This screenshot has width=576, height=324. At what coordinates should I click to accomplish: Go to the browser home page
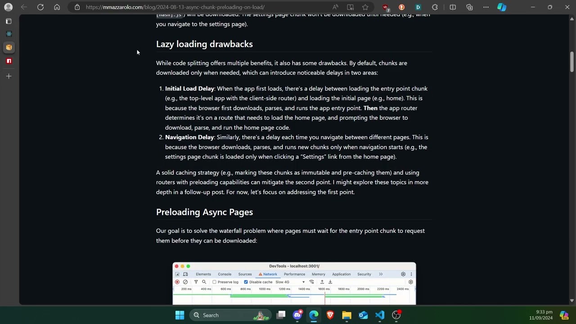click(x=57, y=7)
